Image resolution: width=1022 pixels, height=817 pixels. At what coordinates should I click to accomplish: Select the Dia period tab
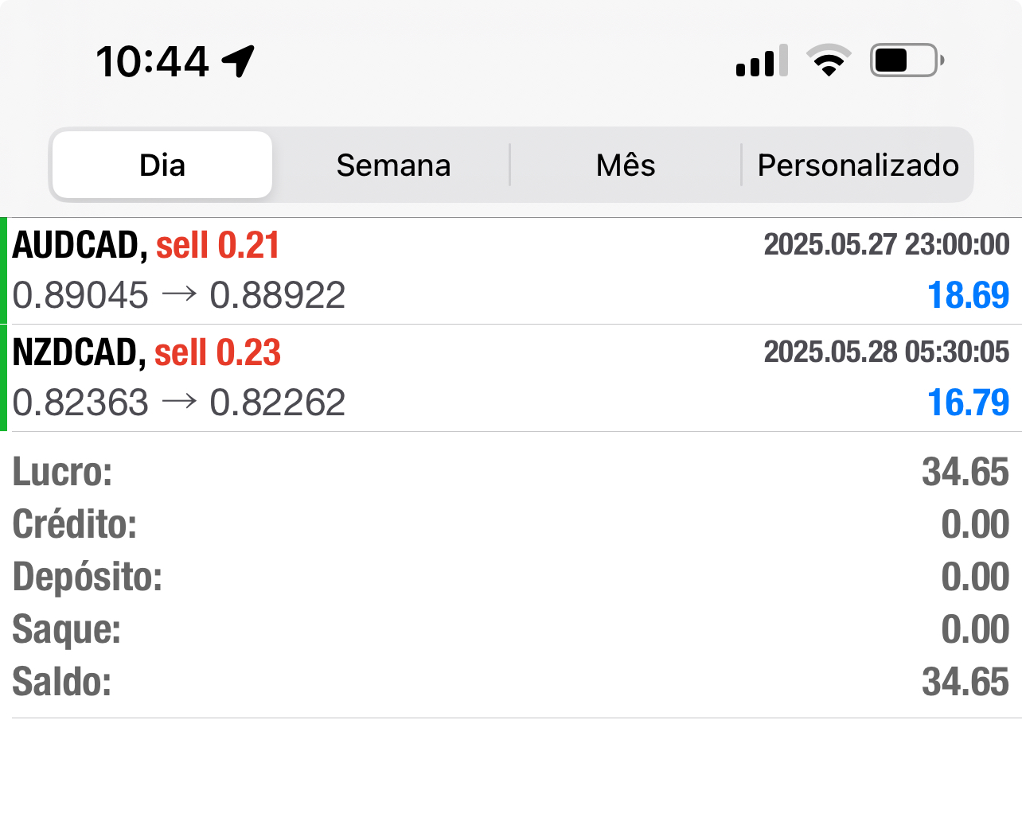click(162, 165)
